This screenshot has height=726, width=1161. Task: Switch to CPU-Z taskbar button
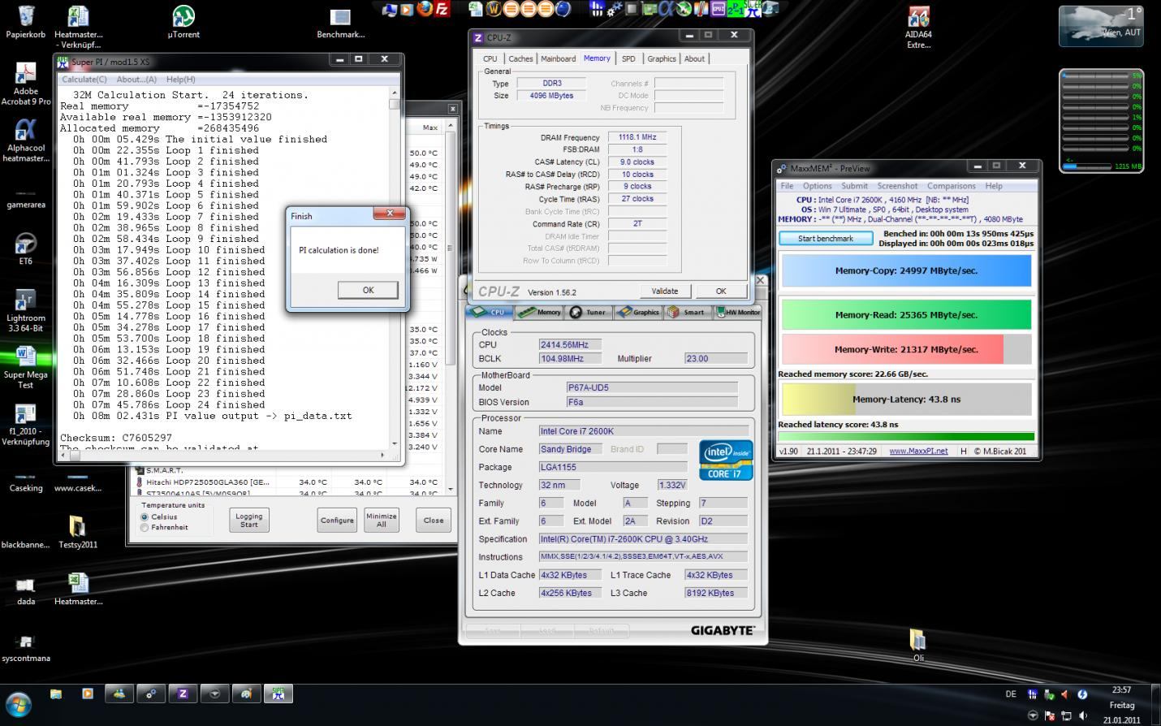pyautogui.click(x=183, y=694)
